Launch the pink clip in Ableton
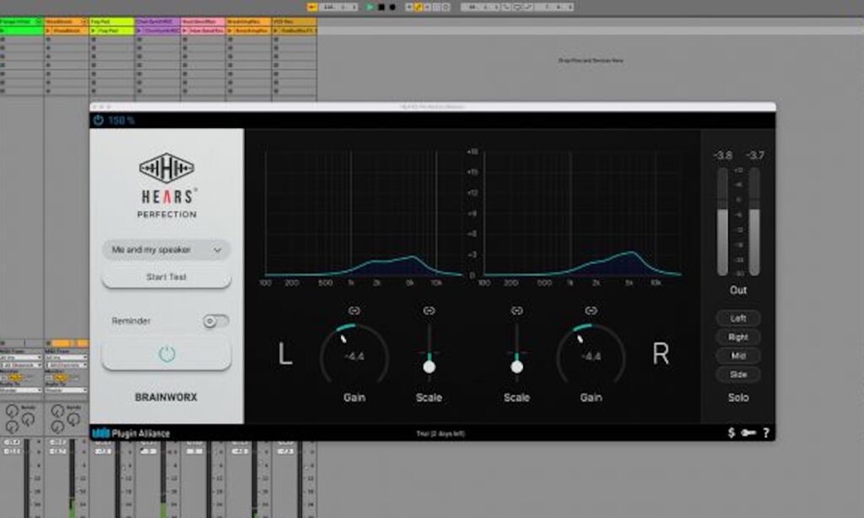The width and height of the screenshot is (864, 518). 185,31
